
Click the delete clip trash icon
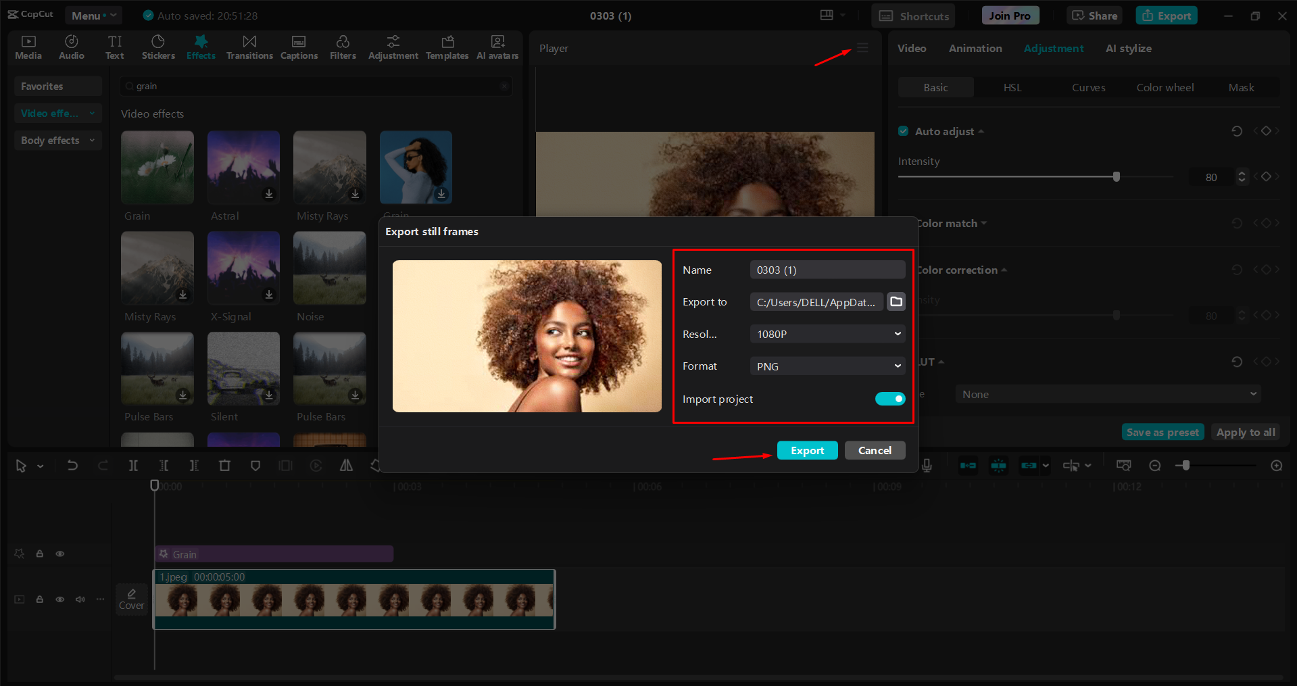coord(225,465)
